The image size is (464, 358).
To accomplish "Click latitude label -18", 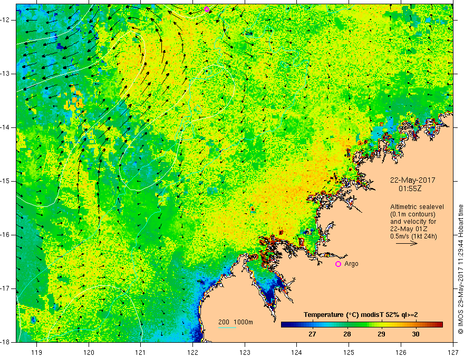I will click(5, 342).
